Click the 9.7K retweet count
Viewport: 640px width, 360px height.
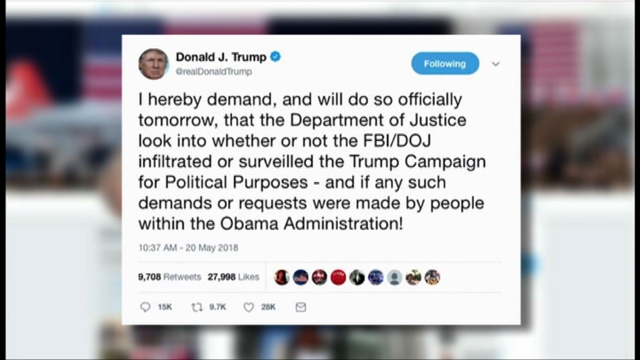217,307
